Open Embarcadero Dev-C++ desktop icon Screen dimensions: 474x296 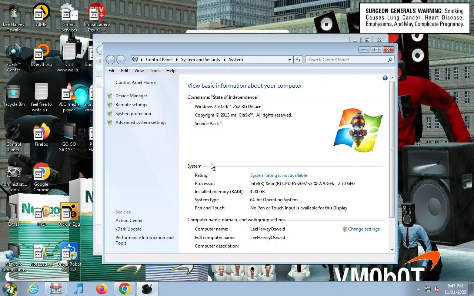point(97,18)
